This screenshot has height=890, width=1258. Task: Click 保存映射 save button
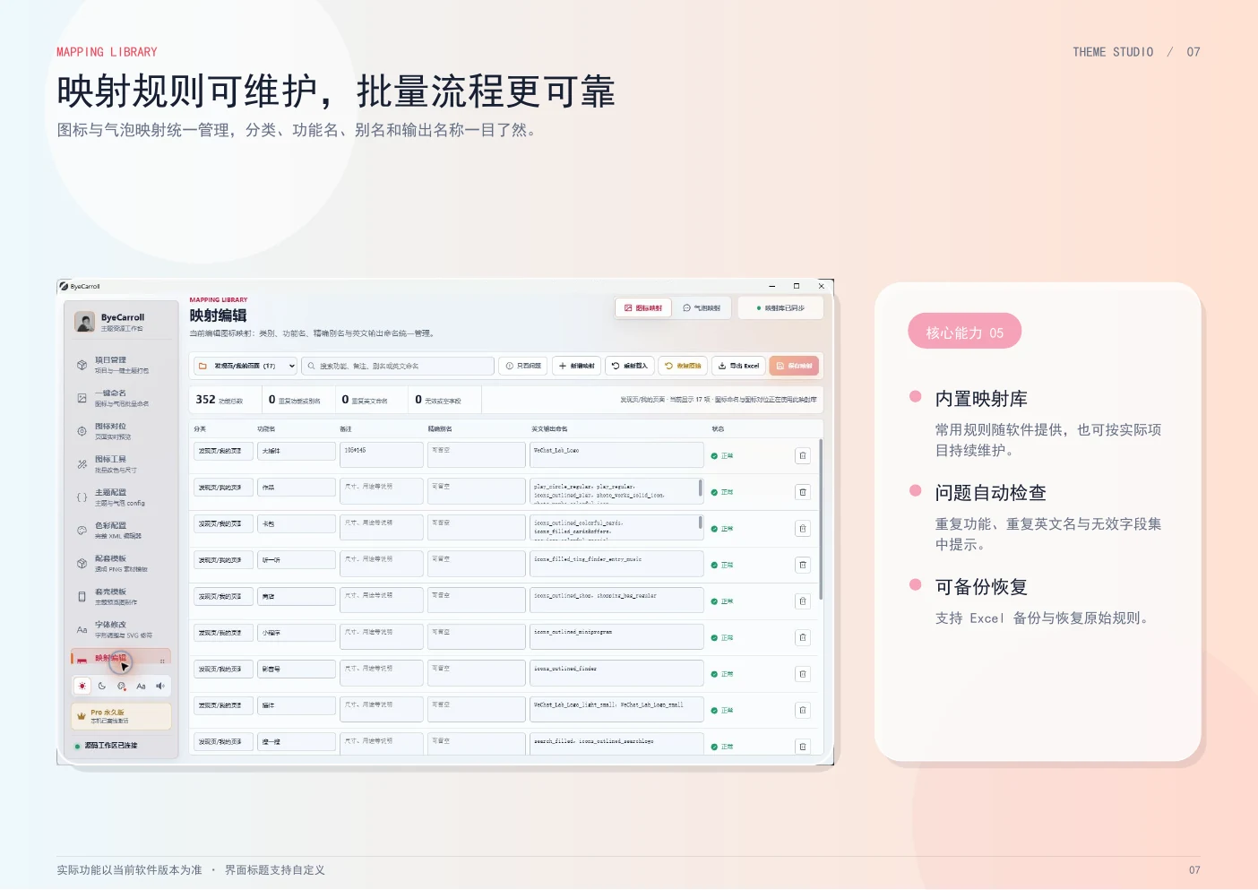(794, 366)
